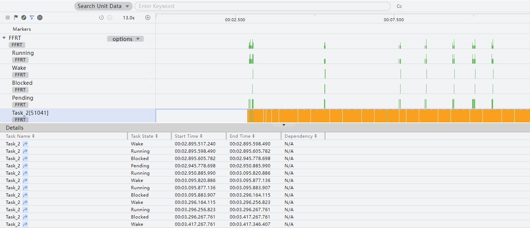Image resolution: width=530 pixels, height=228 pixels.
Task: Toggle the blue filter funnel icon
Action: point(32,18)
